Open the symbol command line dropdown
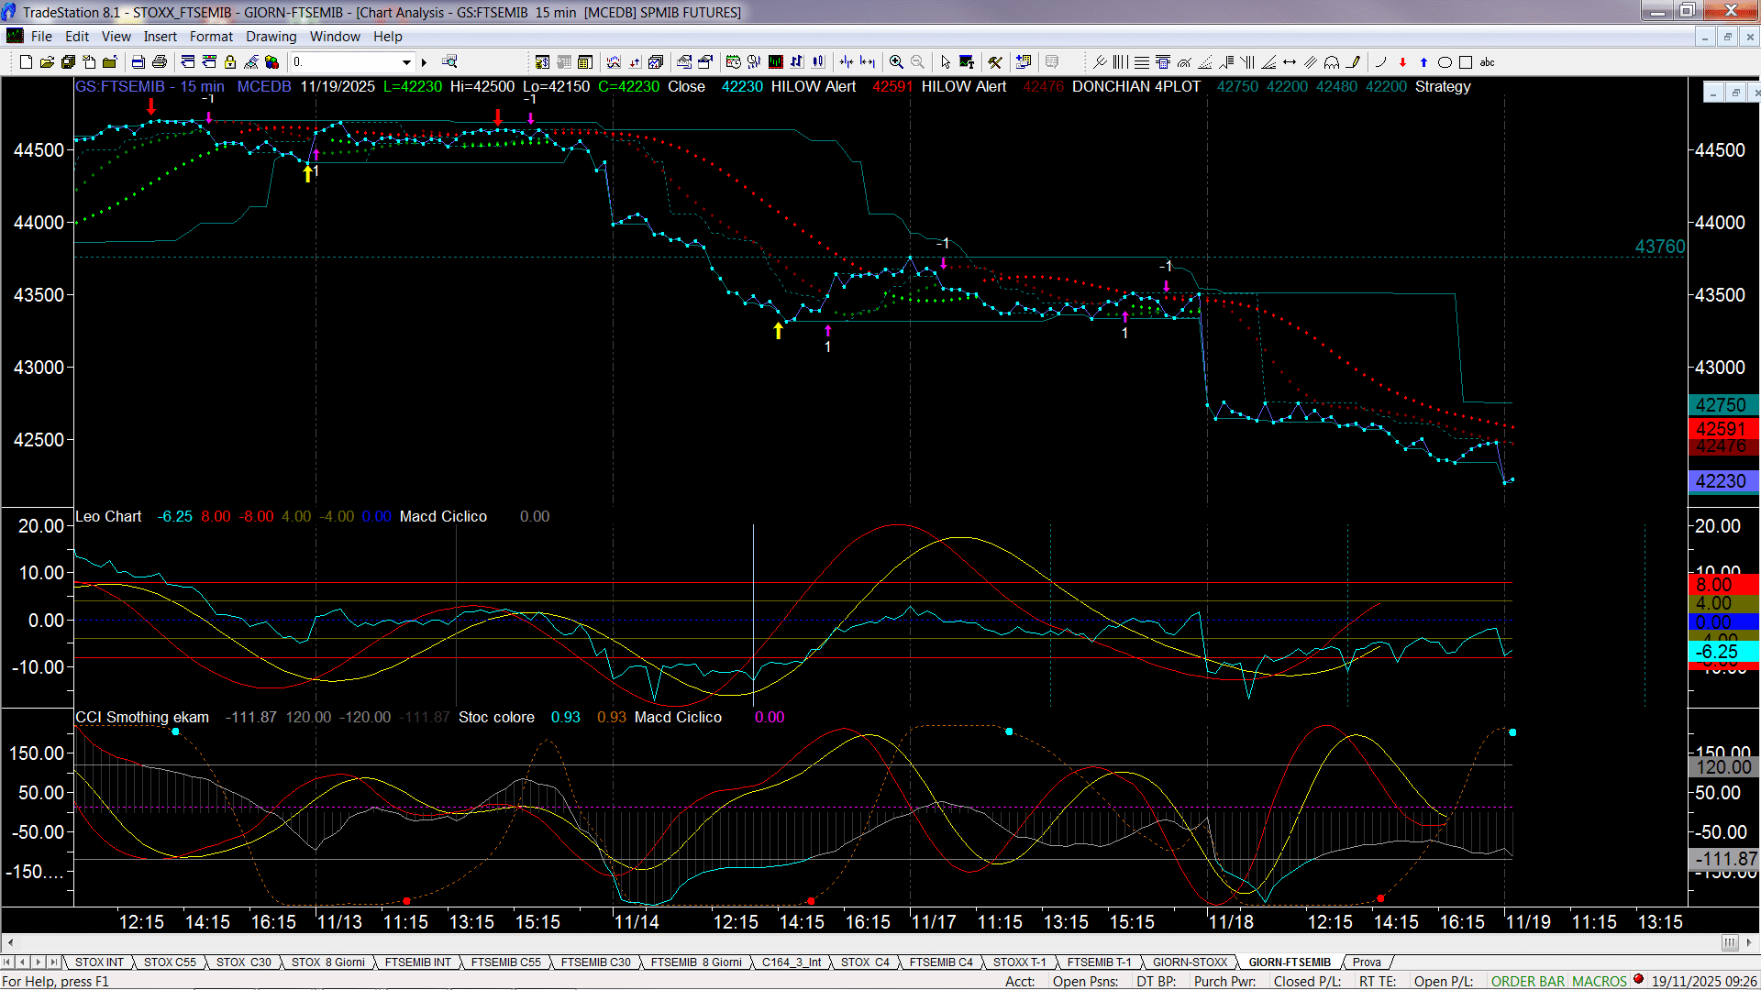Screen dimensions: 1761x990 (406, 62)
